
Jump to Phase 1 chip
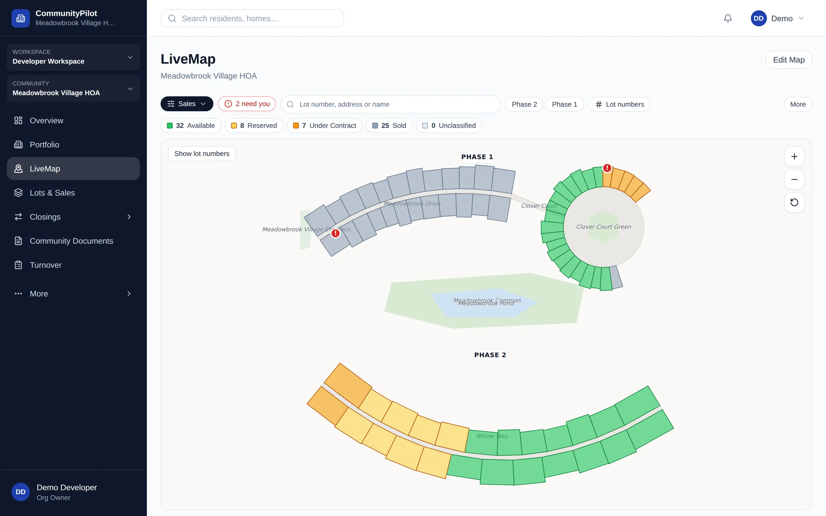tap(564, 104)
